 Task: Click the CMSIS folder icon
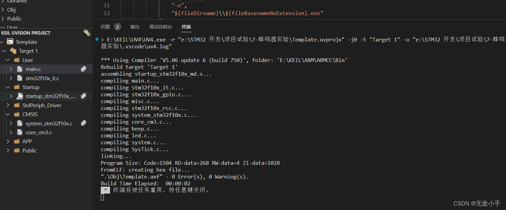[x=16, y=114]
